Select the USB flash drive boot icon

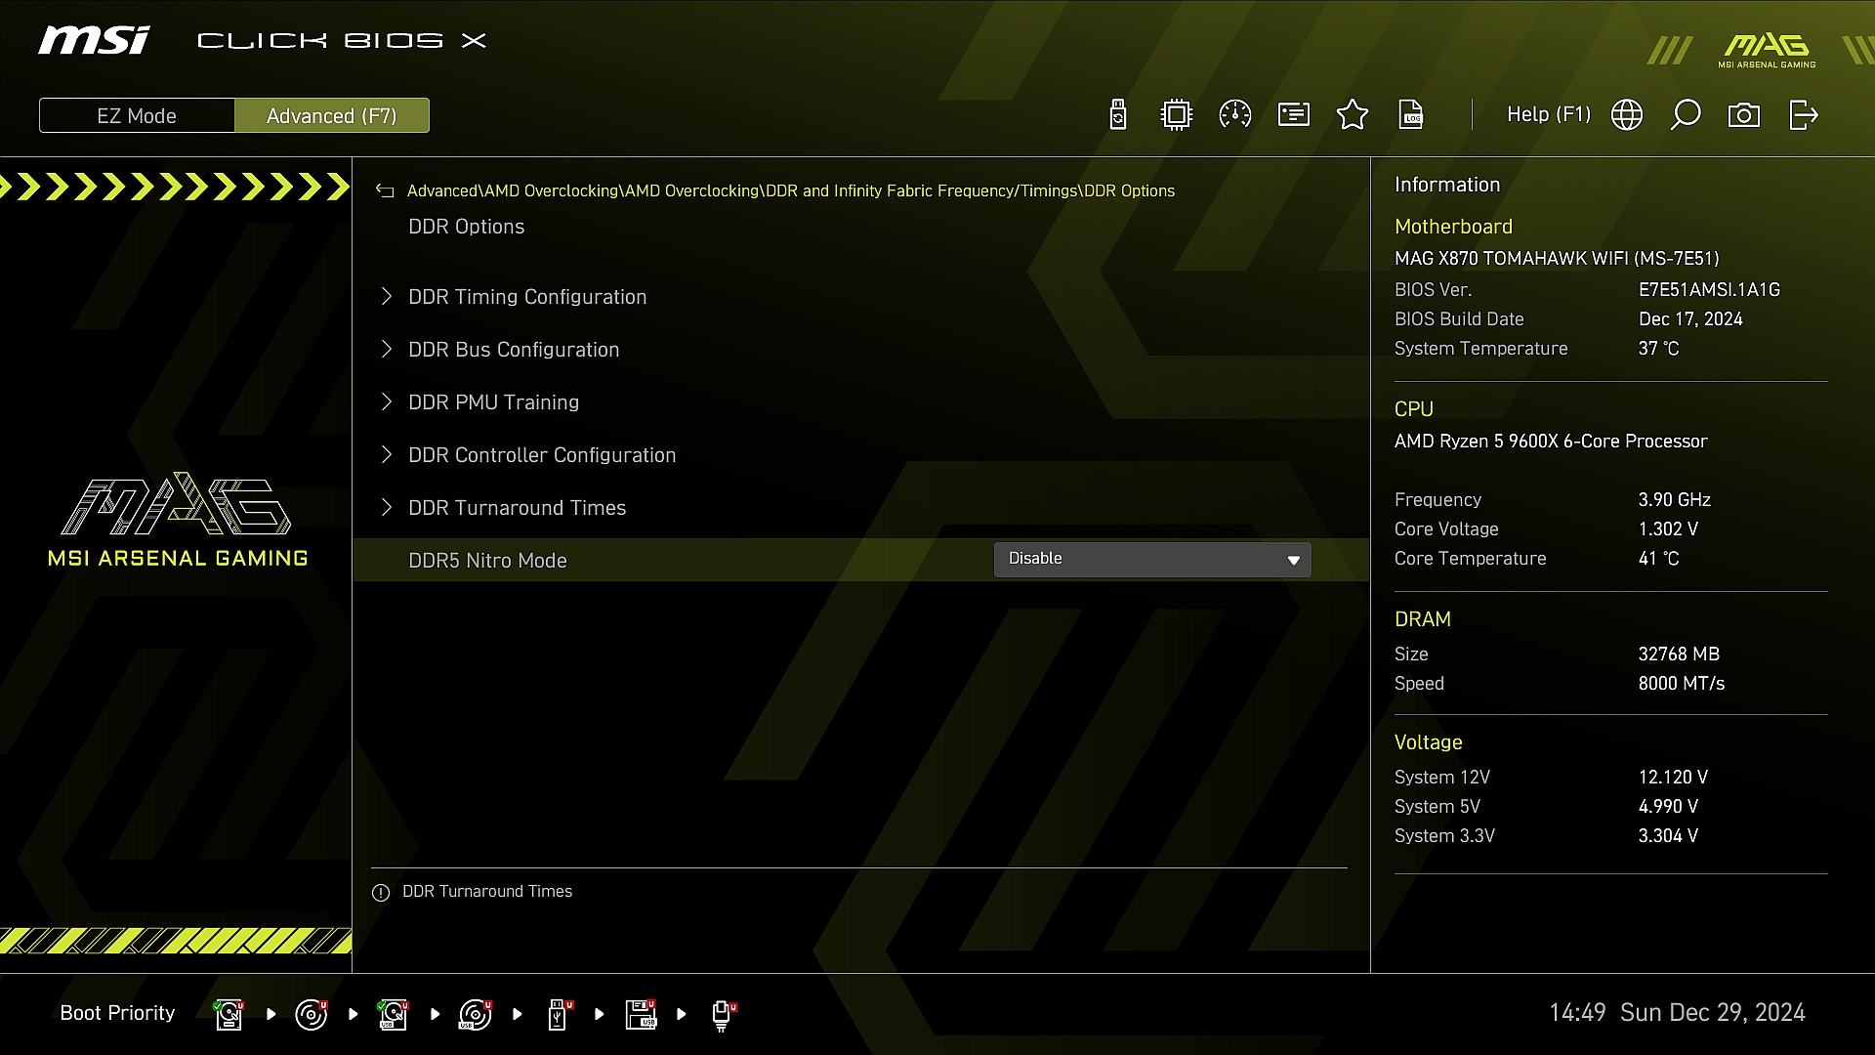coord(559,1014)
